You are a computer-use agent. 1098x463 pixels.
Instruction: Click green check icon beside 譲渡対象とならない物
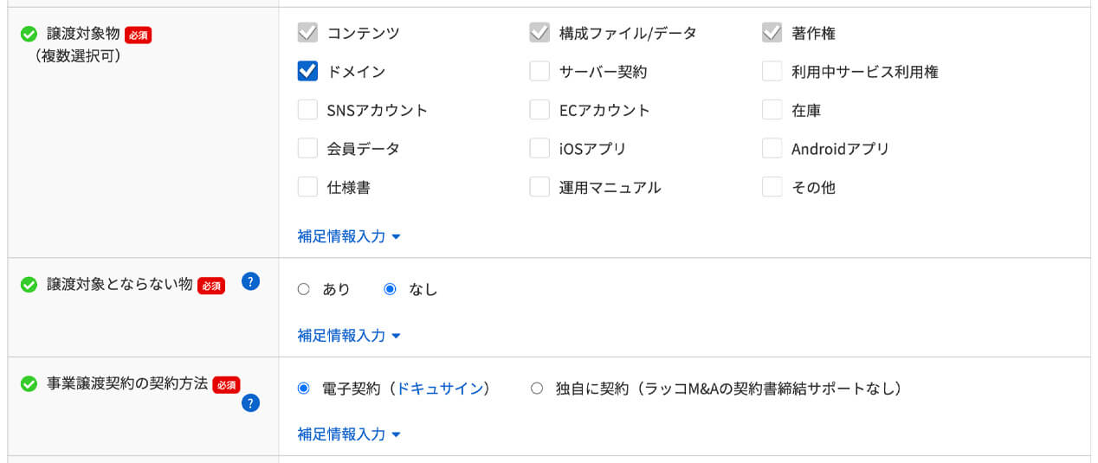coord(29,285)
